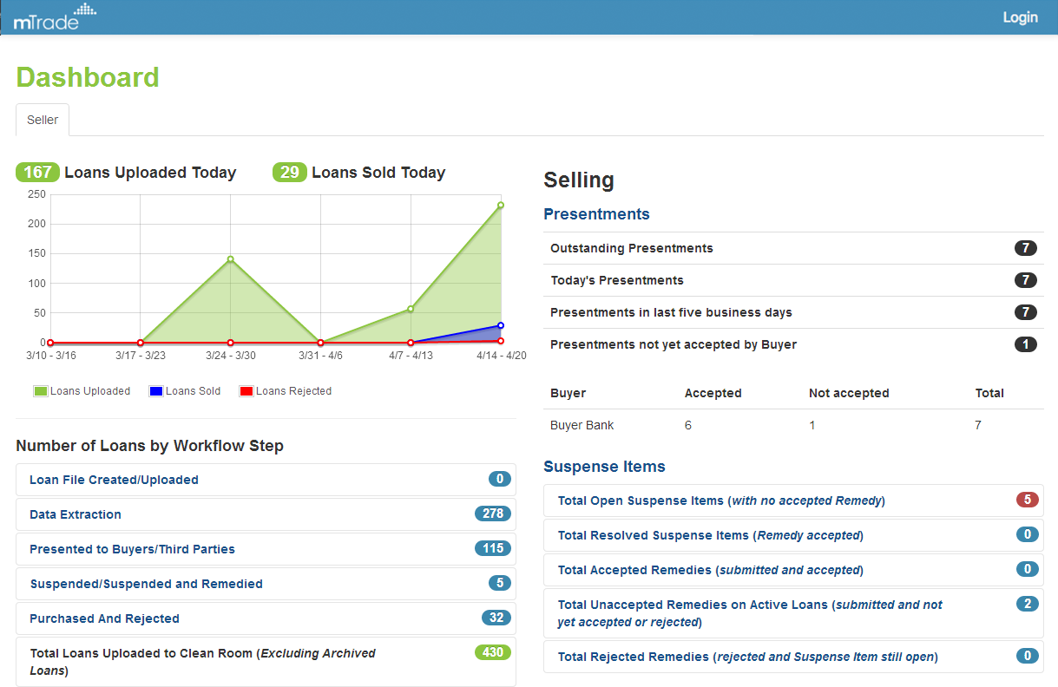The image size is (1058, 687).
Task: Open Suspended/Suspended and Remedied step
Action: (x=146, y=584)
